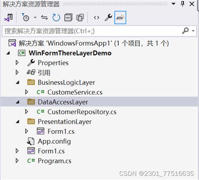The image size is (199, 180).
Task: Close the Solution Explorer panel
Action: click(192, 4)
